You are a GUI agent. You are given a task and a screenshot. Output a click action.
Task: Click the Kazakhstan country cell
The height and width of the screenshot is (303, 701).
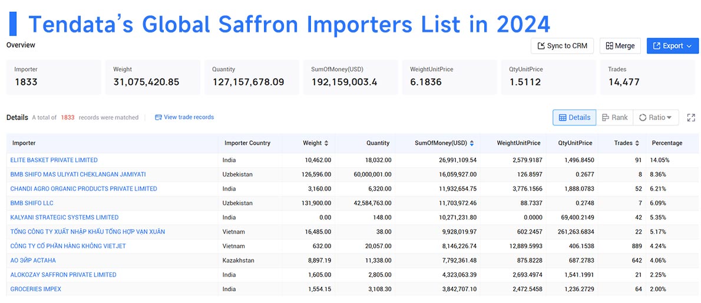[239, 260]
